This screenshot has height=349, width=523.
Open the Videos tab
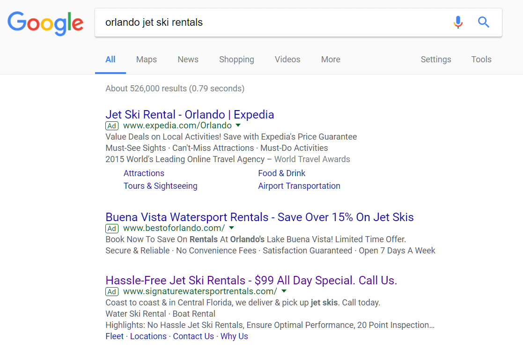[287, 59]
